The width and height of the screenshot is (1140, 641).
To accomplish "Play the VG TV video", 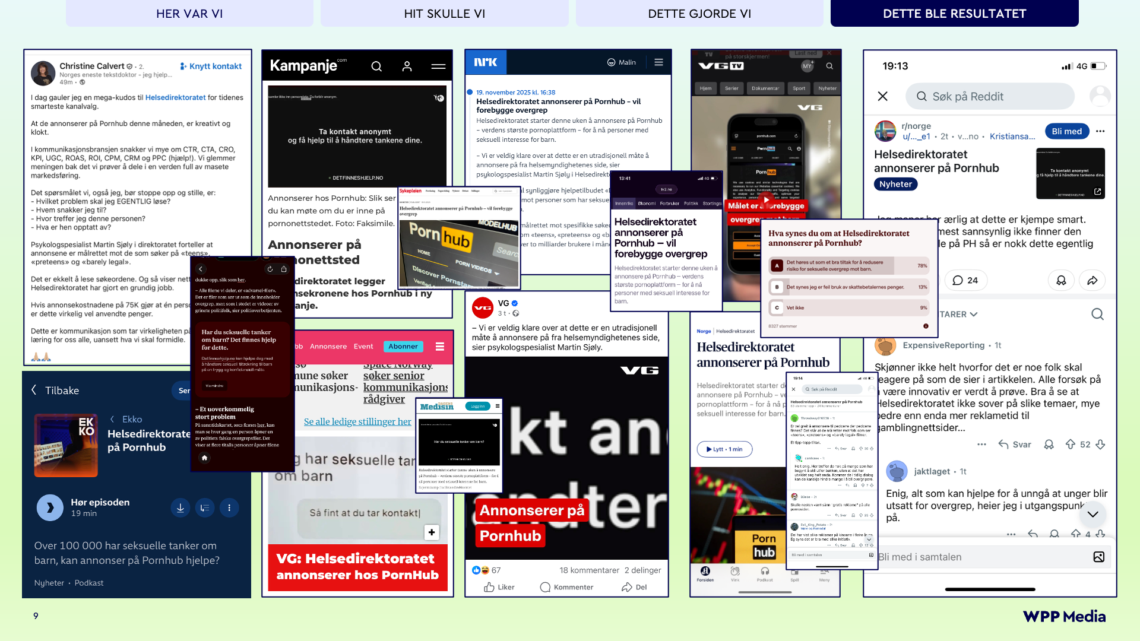I will point(766,199).
